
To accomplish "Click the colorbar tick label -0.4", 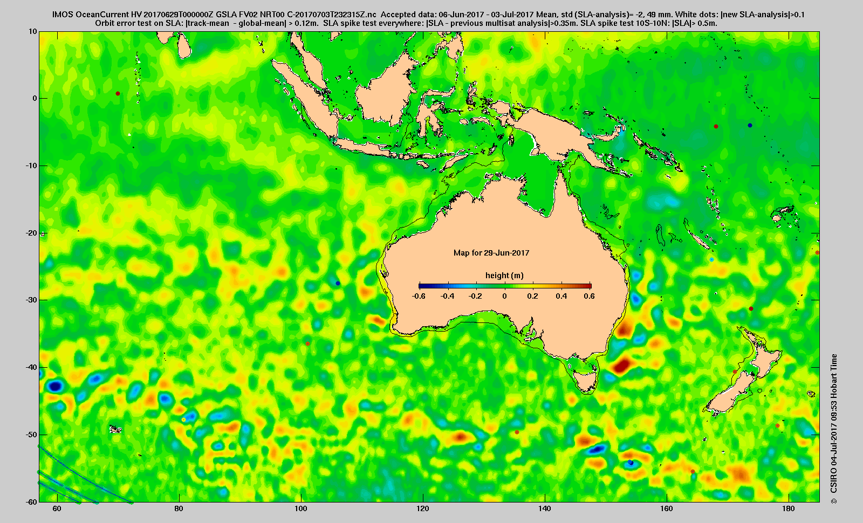I will click(x=447, y=296).
